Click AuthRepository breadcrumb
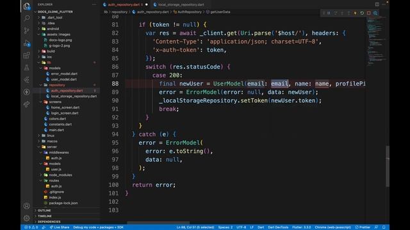The height and width of the screenshot is (230, 410). 189,12
